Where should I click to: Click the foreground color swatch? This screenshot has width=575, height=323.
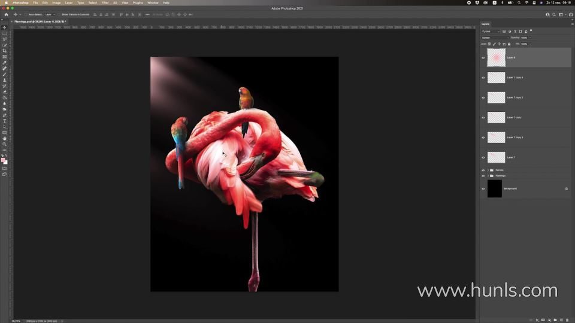(4, 160)
